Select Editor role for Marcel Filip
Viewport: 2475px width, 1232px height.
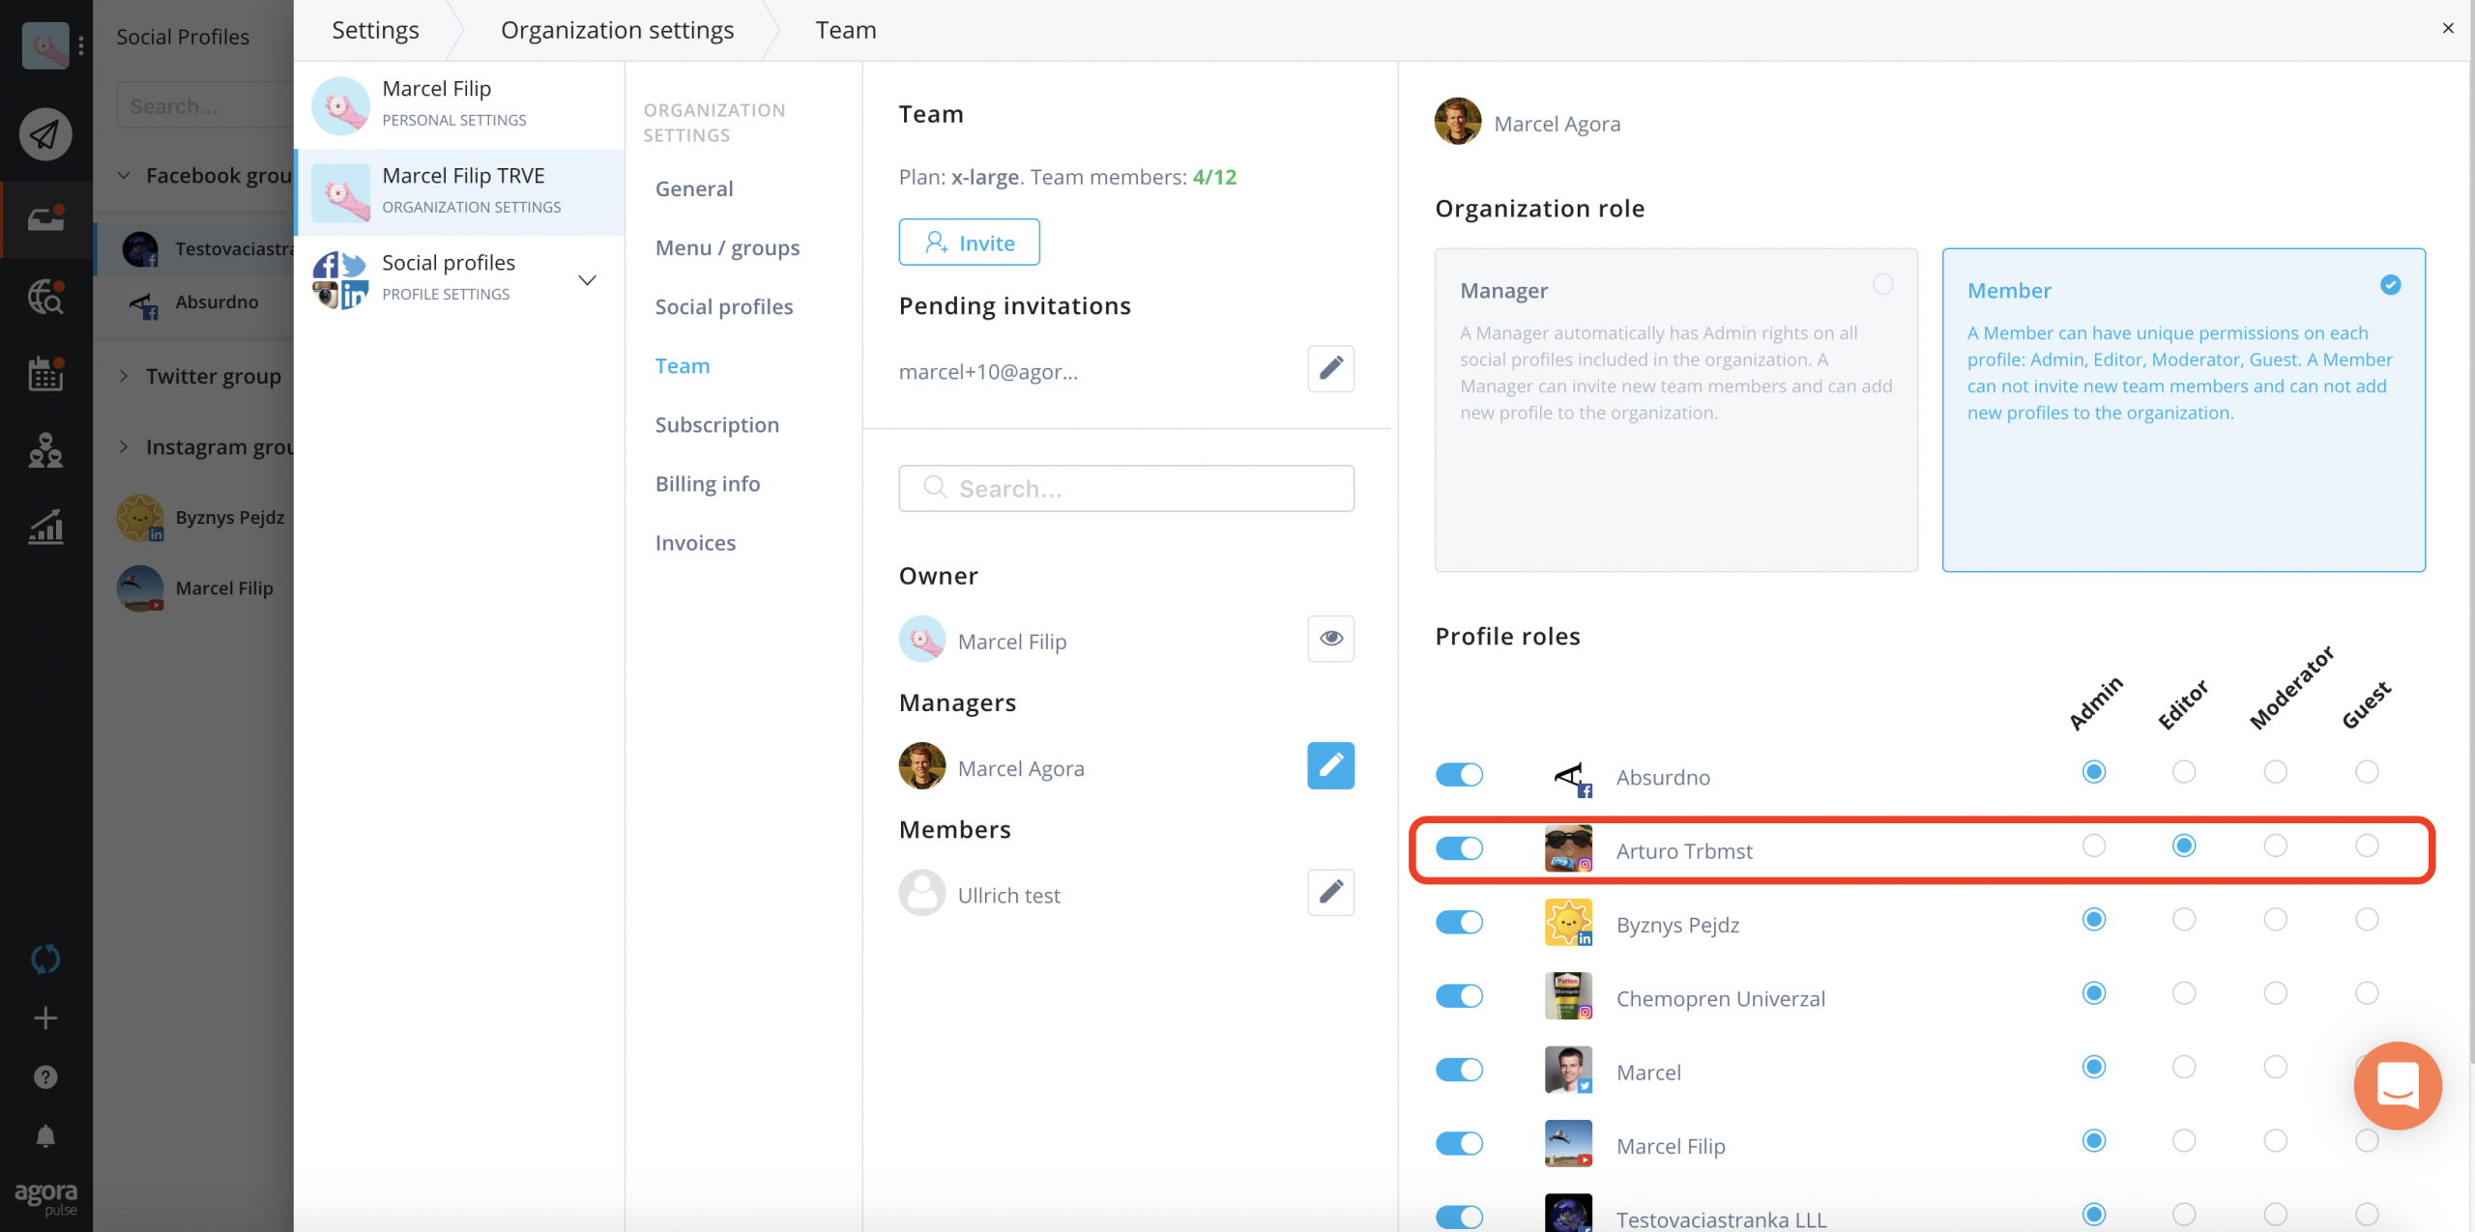pos(2183,1140)
